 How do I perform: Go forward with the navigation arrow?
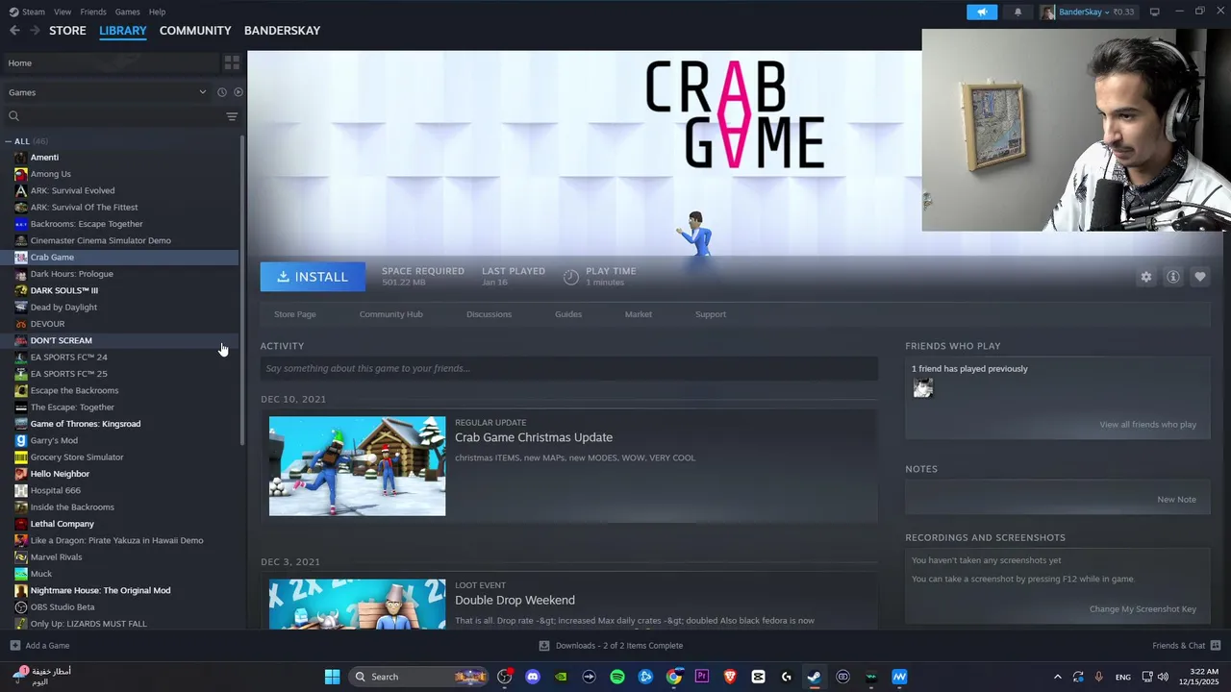tap(35, 31)
